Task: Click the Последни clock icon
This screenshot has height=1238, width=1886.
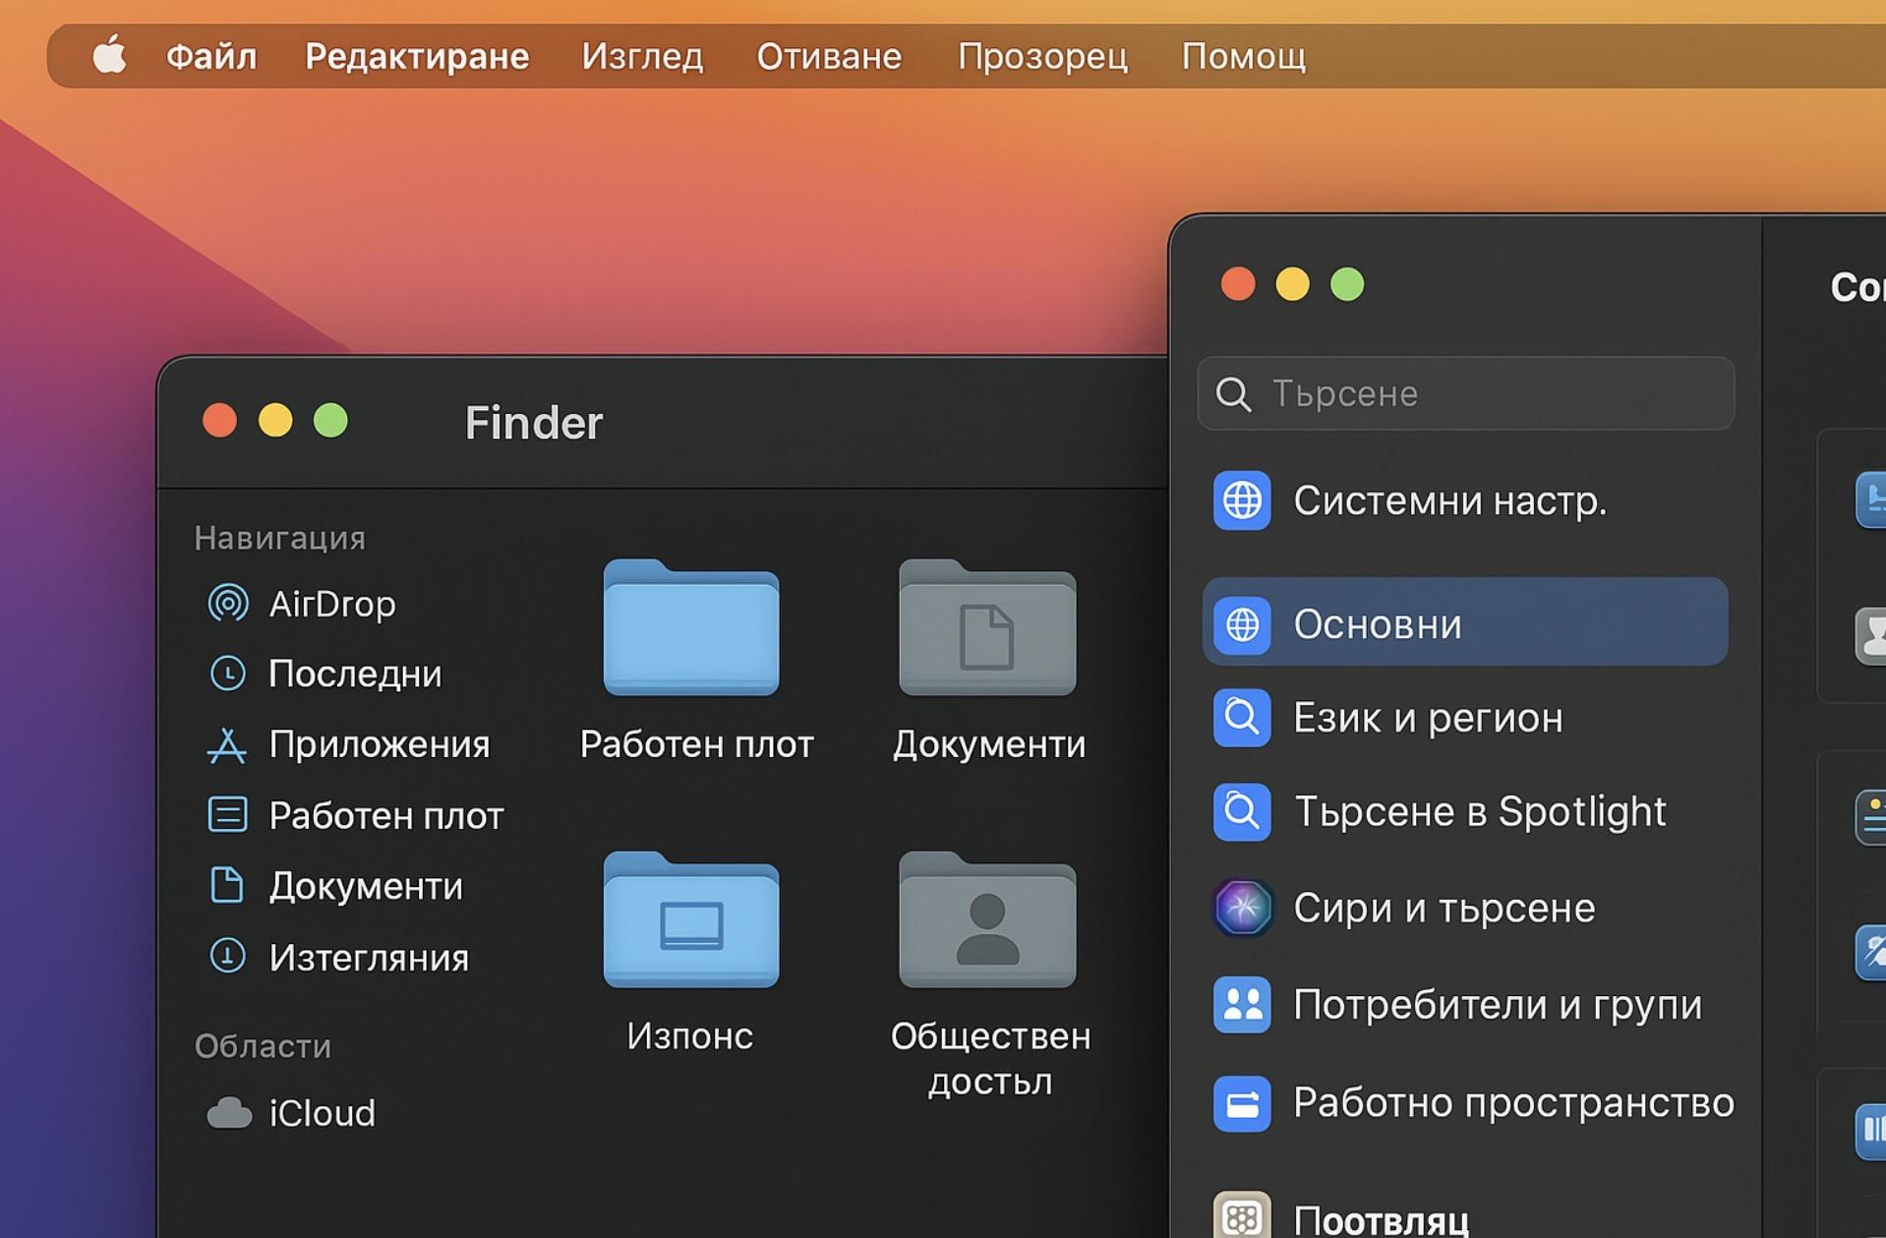Action: 227,674
